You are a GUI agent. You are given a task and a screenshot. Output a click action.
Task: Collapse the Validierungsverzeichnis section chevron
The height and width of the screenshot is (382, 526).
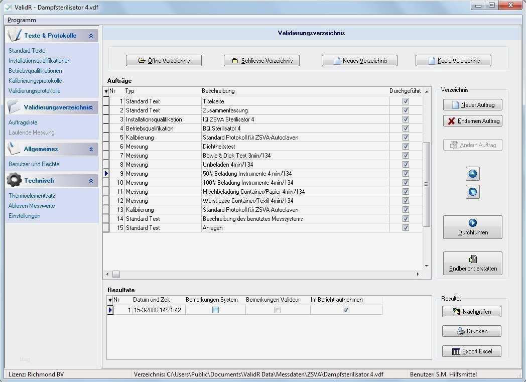point(91,107)
